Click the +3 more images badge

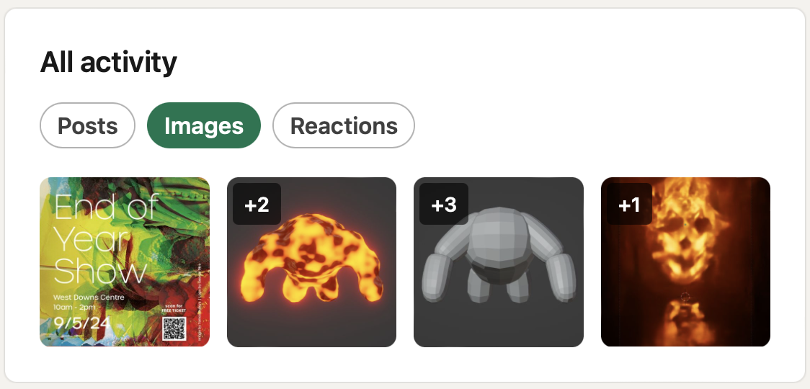point(444,204)
